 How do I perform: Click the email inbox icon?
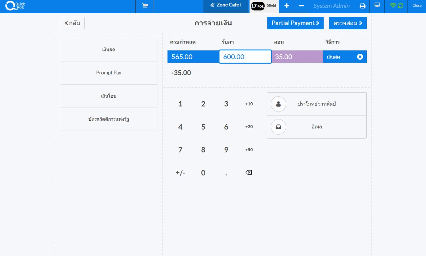[278, 127]
